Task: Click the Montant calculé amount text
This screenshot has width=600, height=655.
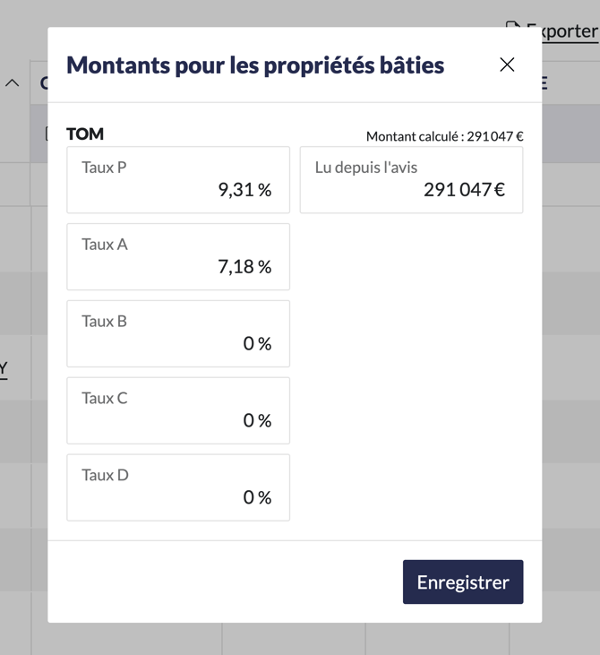Action: click(444, 137)
